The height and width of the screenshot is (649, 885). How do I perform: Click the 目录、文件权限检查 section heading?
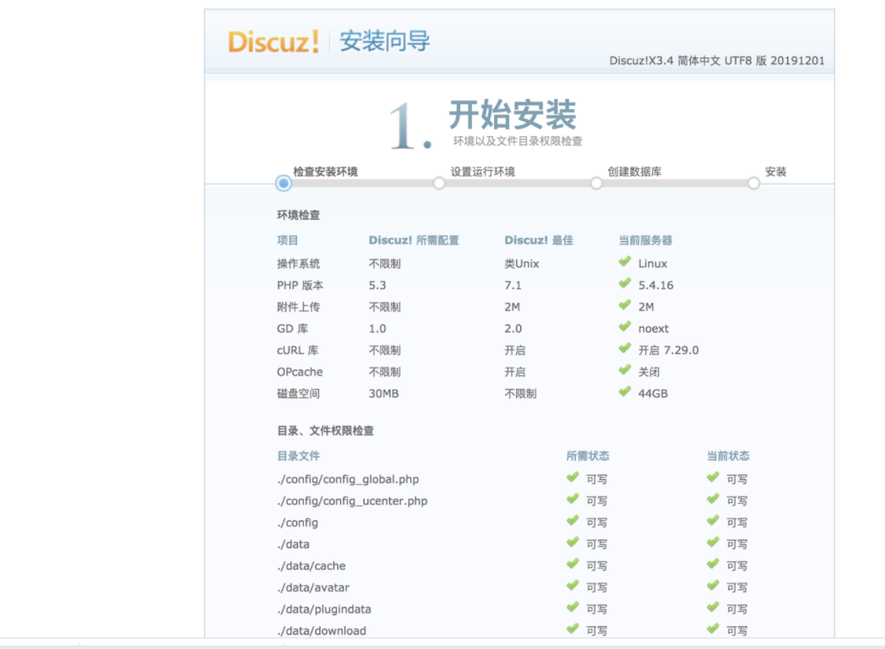click(x=325, y=431)
